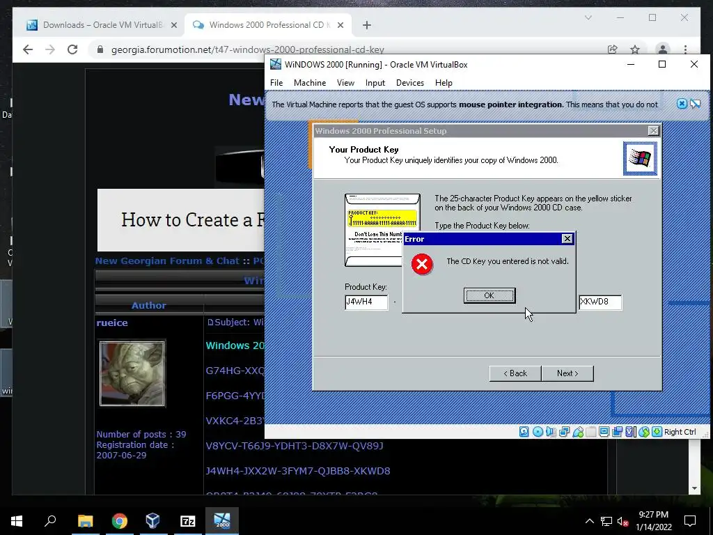Show hidden system tray icons
The image size is (713, 535).
[x=589, y=521]
